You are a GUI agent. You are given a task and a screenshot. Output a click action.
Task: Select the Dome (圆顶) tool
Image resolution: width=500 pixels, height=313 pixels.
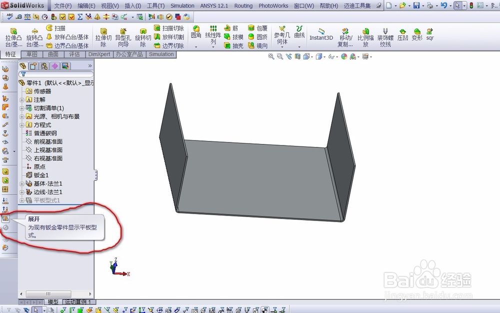[x=257, y=37]
